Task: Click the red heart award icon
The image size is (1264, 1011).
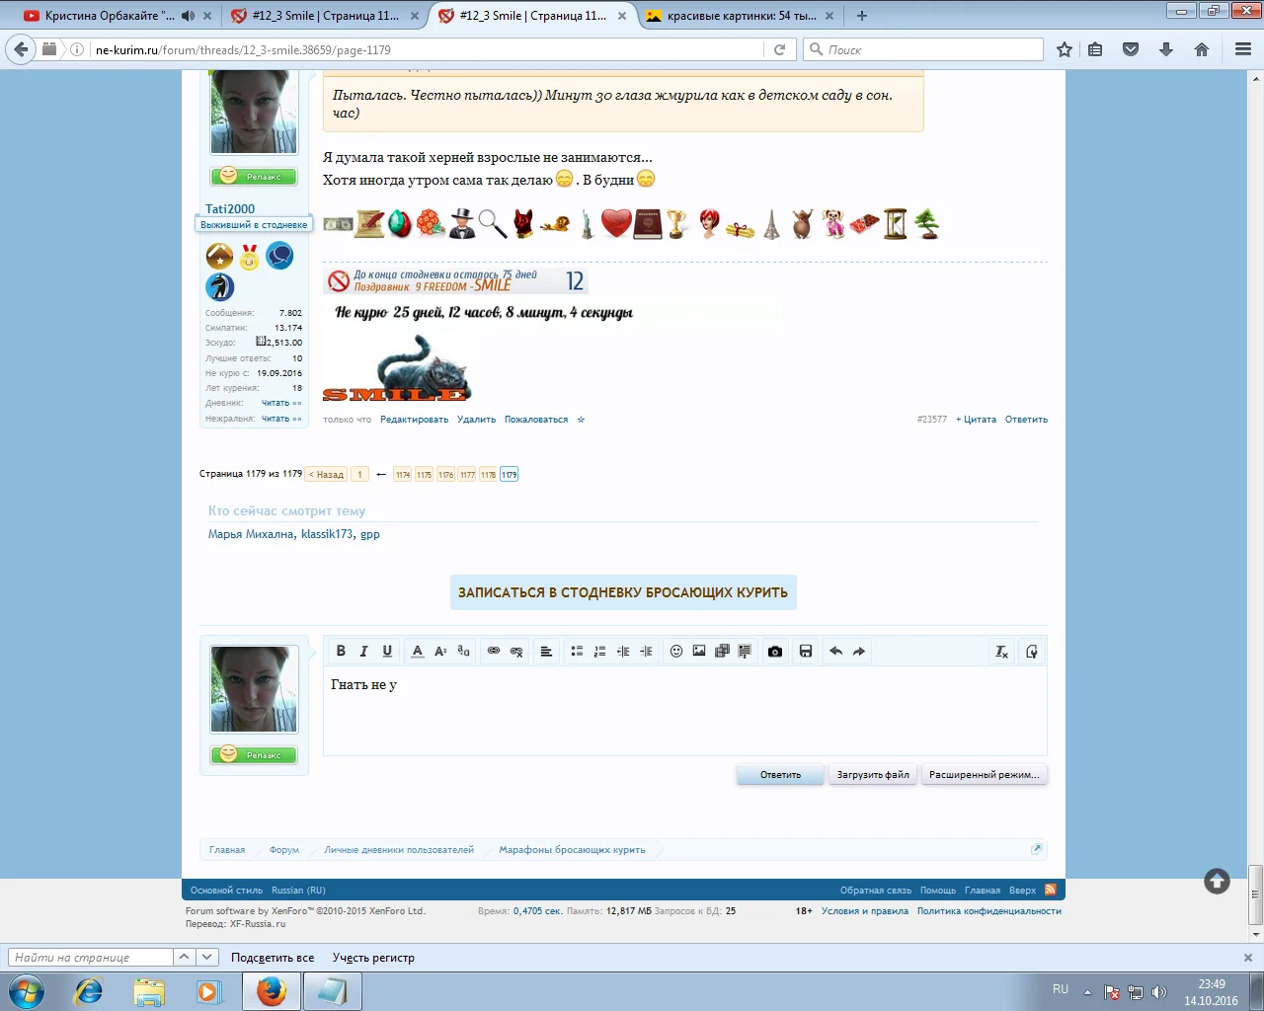Action: (616, 224)
